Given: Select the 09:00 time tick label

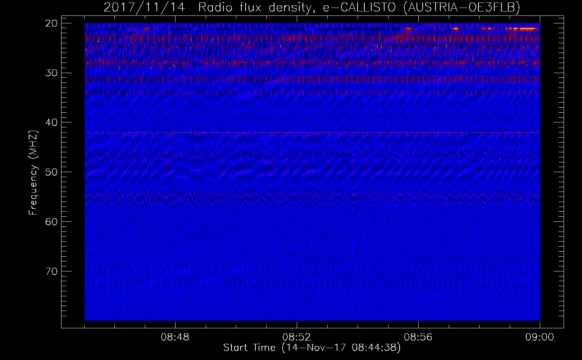Looking at the screenshot, I should click(540, 337).
